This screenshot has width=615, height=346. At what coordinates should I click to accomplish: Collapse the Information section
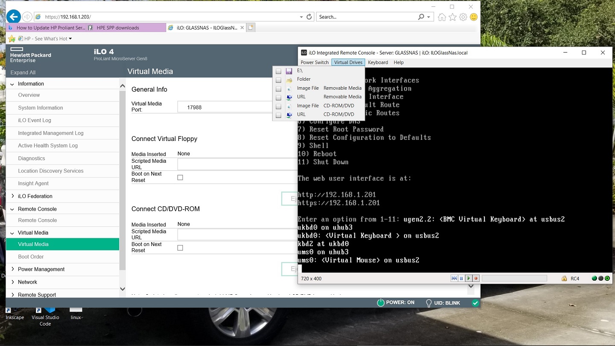pos(12,84)
